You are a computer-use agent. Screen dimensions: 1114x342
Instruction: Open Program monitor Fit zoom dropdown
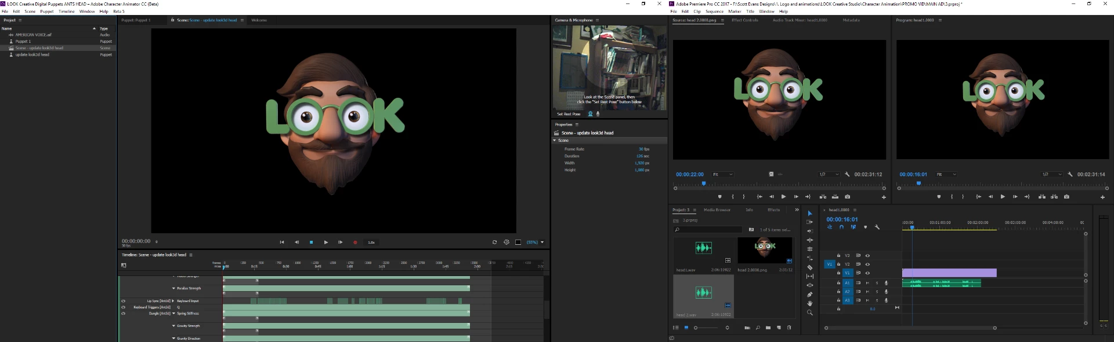946,174
